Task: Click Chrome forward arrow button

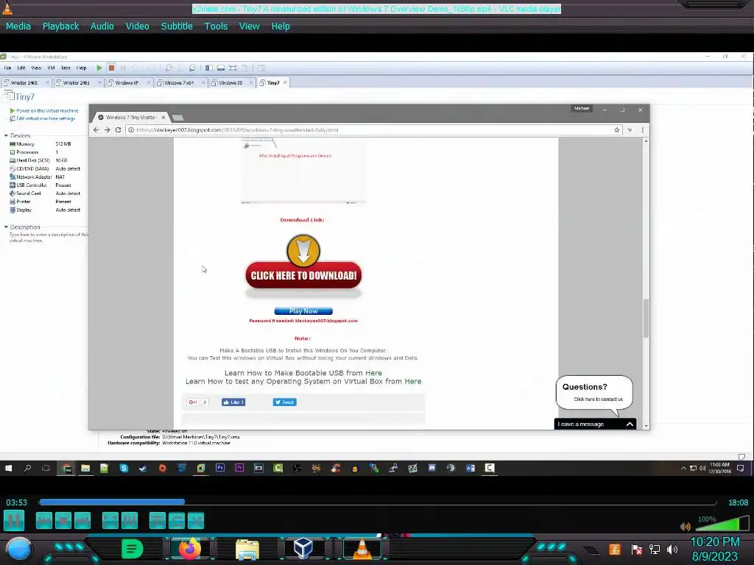Action: click(108, 129)
